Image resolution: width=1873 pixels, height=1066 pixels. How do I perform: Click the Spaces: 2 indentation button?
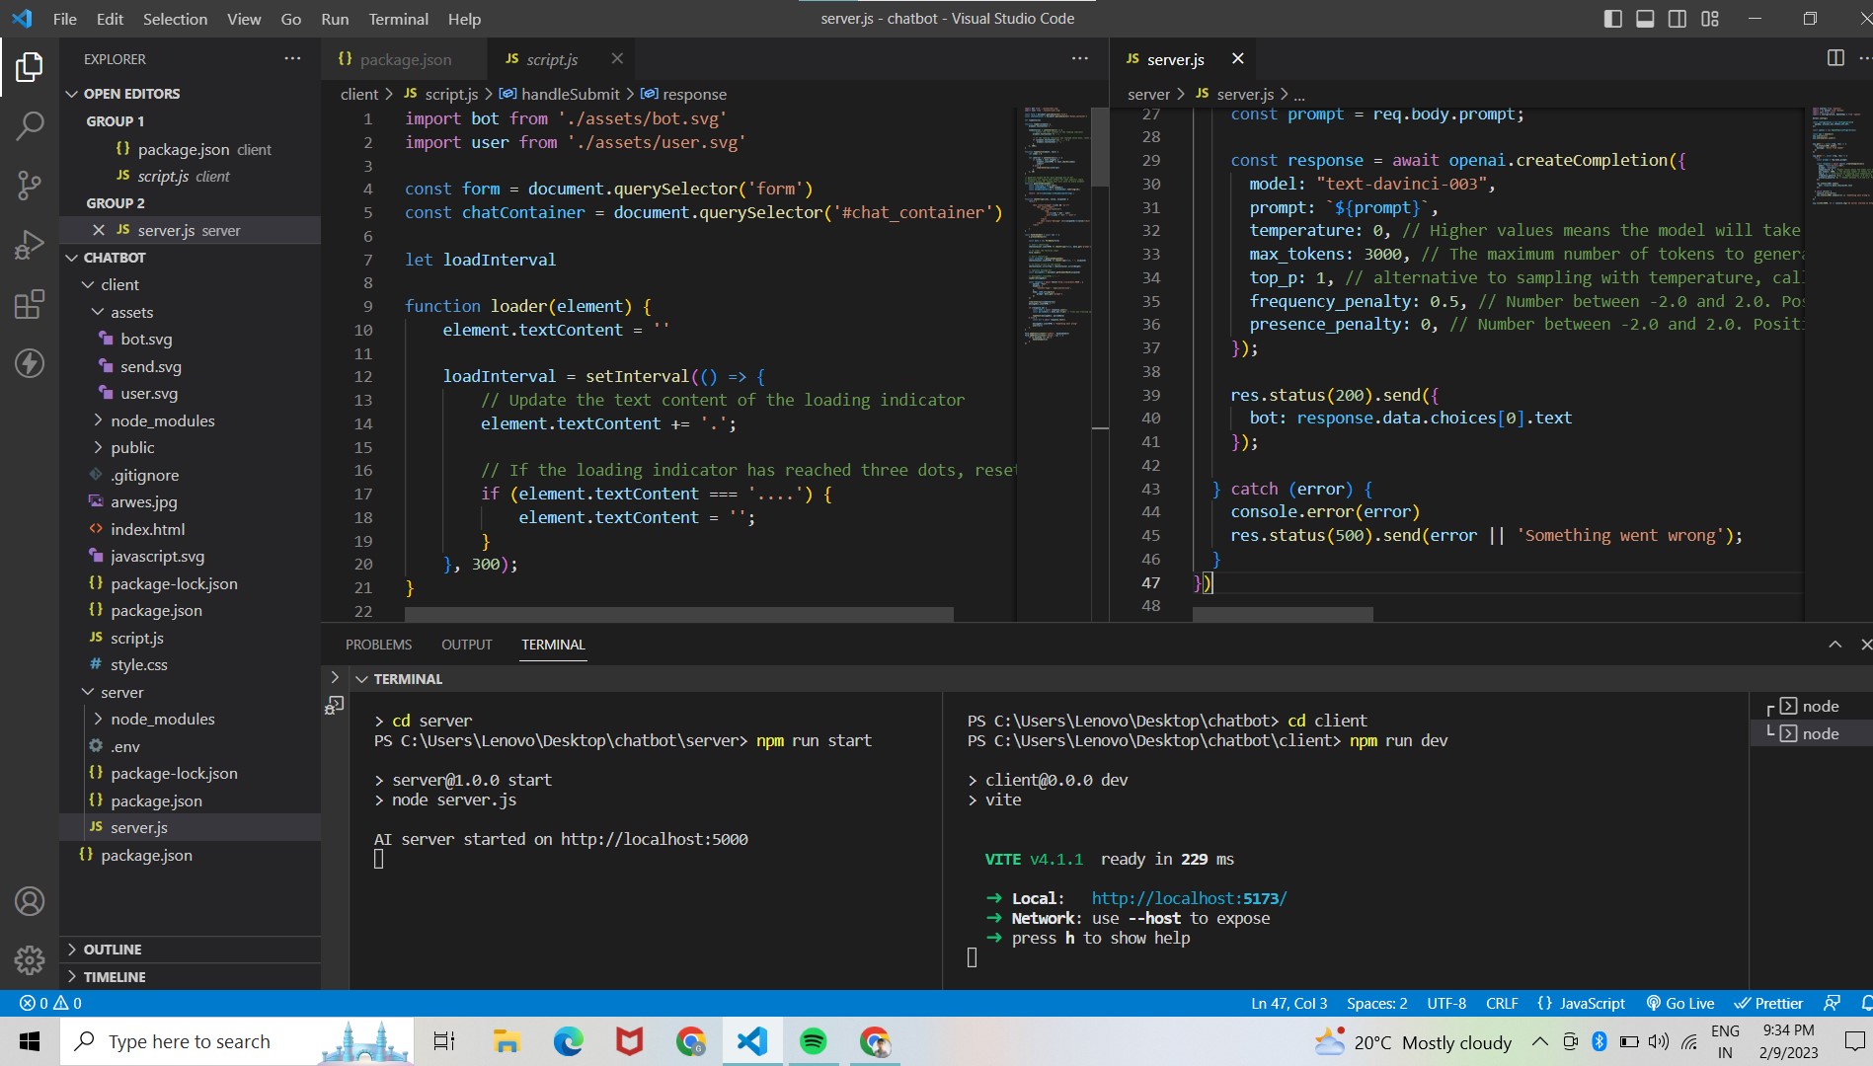pyautogui.click(x=1376, y=1003)
